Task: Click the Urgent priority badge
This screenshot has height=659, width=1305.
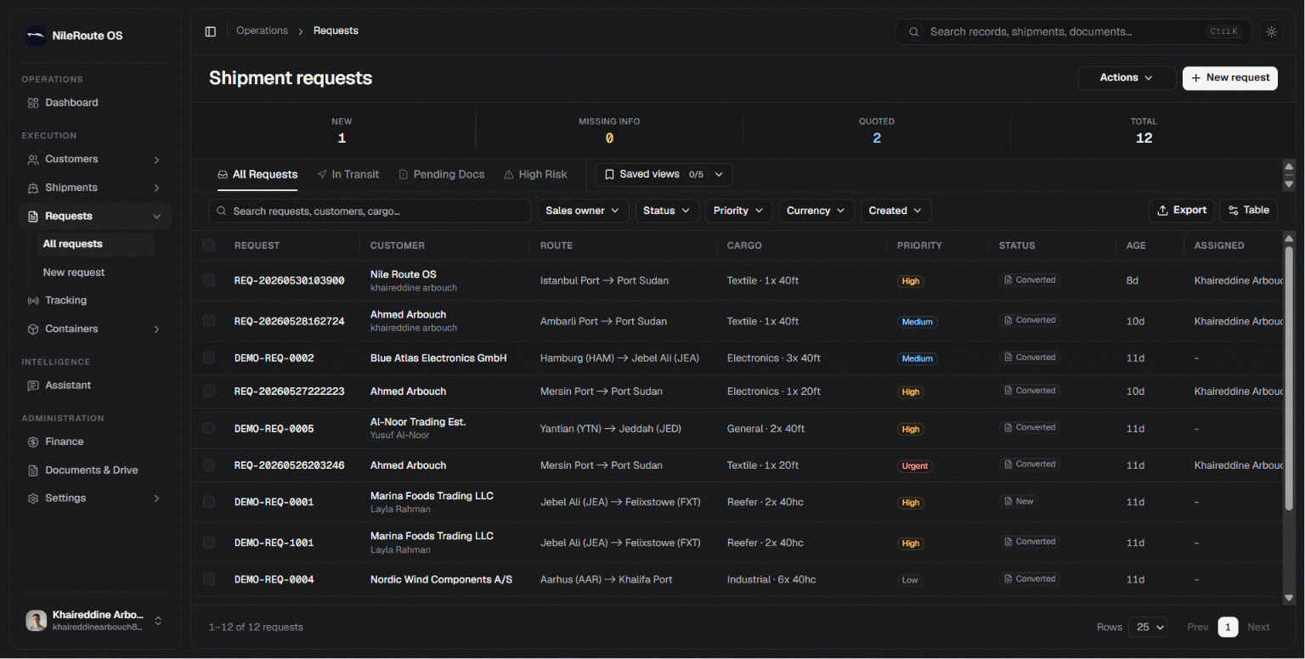Action: pyautogui.click(x=915, y=466)
